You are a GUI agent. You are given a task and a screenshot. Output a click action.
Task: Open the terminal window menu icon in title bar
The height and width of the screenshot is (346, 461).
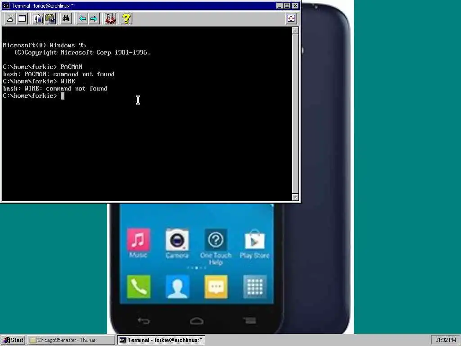coord(6,5)
